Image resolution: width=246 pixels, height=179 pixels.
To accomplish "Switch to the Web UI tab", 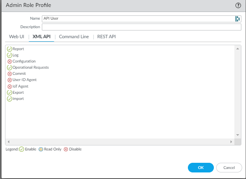I will tap(17, 37).
